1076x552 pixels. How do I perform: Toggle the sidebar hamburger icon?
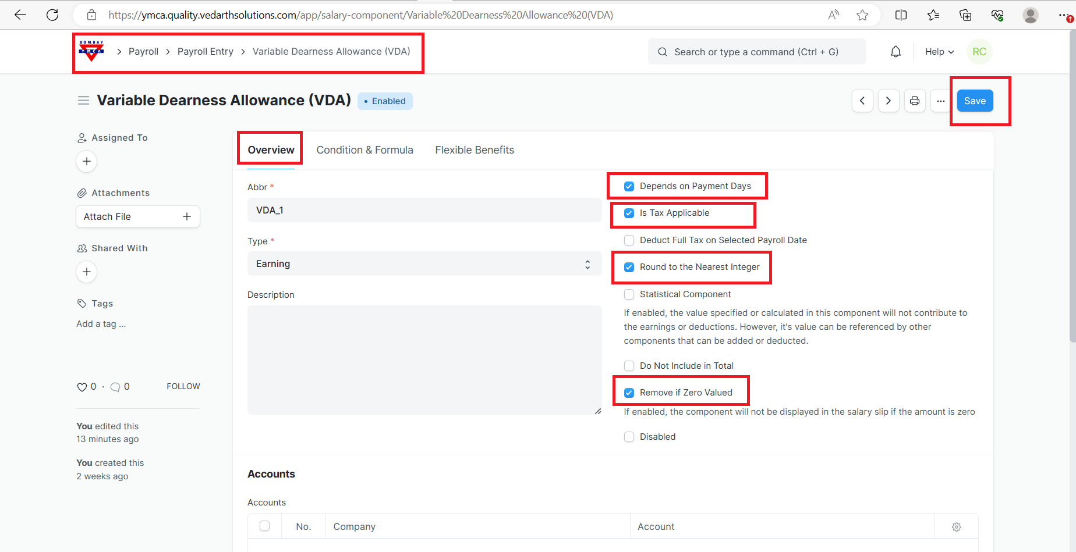[x=83, y=101]
